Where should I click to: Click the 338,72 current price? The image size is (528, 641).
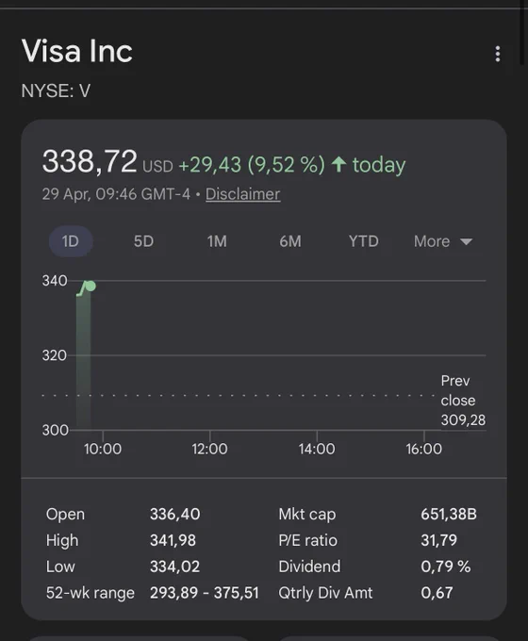(90, 161)
